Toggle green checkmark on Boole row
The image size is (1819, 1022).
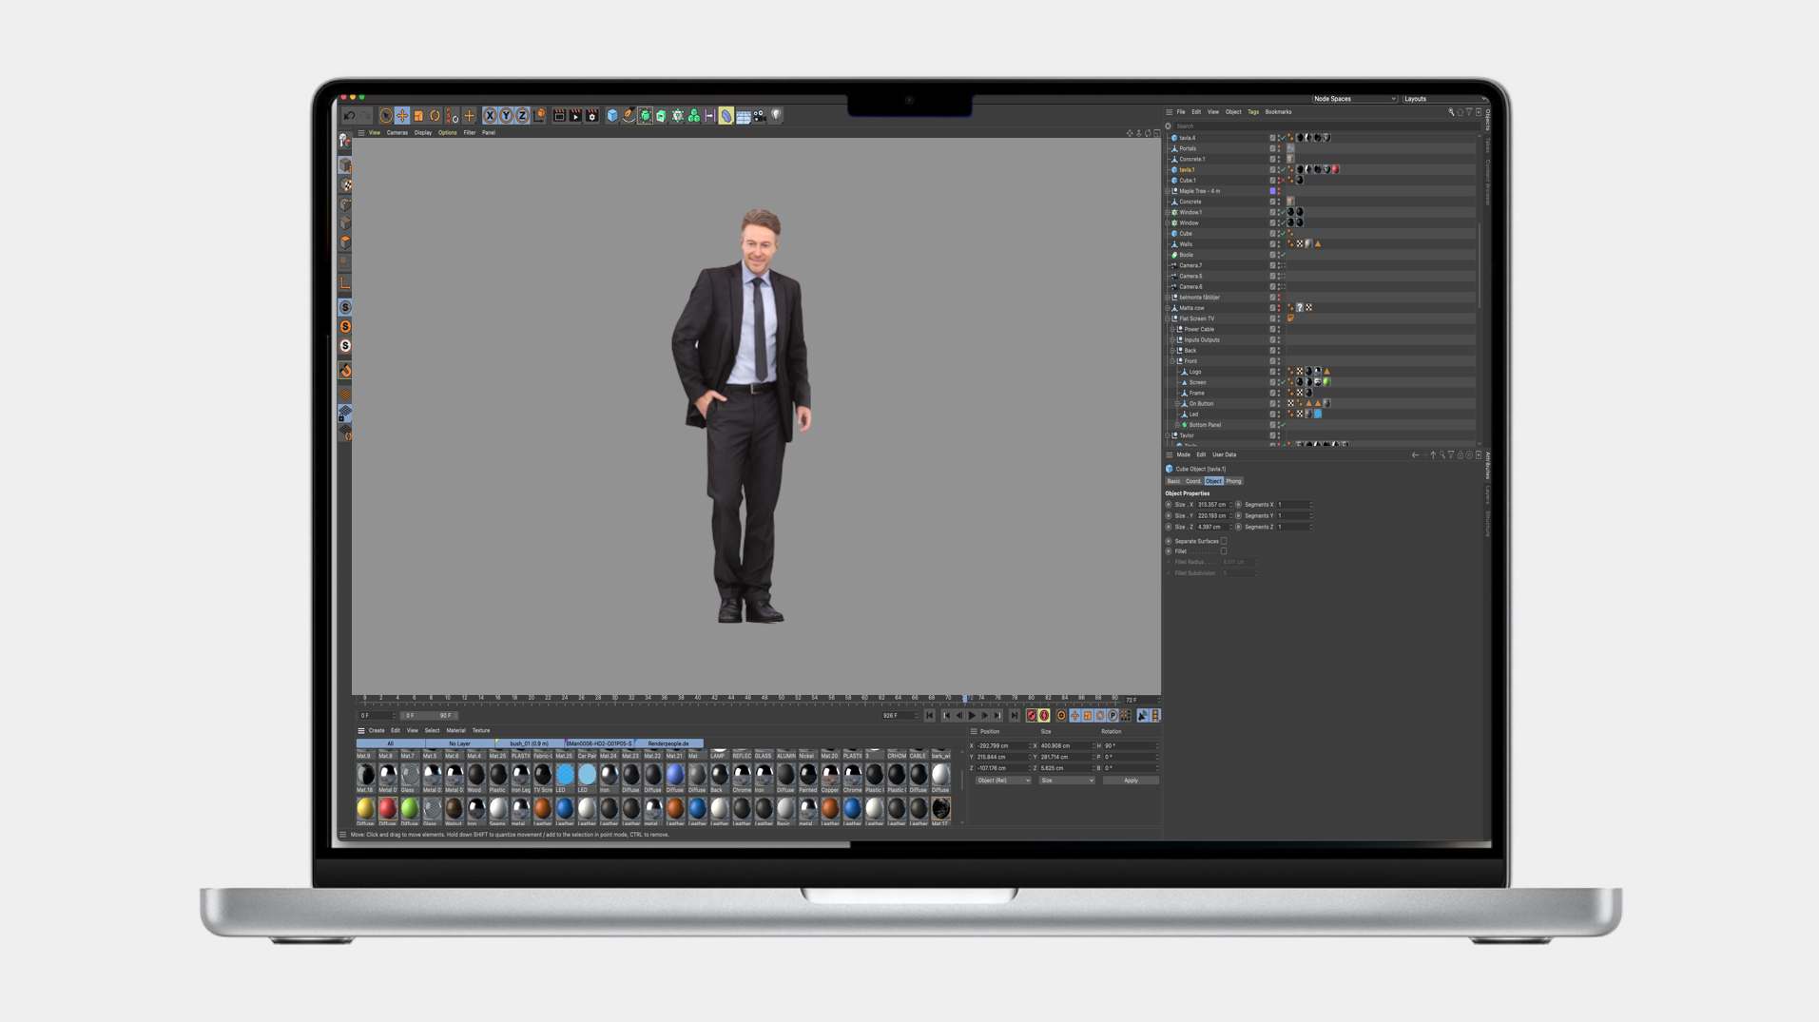(x=1283, y=255)
